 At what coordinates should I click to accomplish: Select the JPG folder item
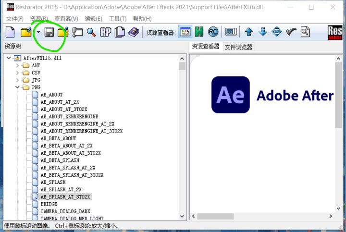point(36,80)
